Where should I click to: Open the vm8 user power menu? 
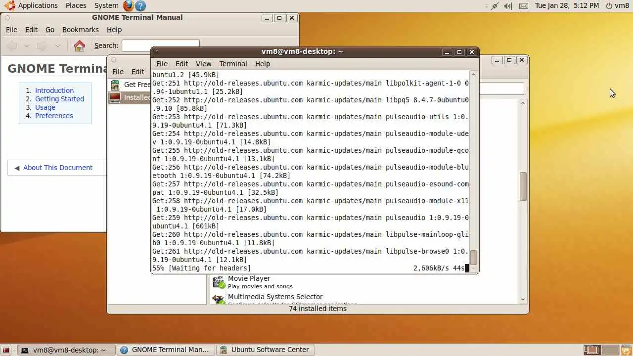pyautogui.click(x=617, y=5)
